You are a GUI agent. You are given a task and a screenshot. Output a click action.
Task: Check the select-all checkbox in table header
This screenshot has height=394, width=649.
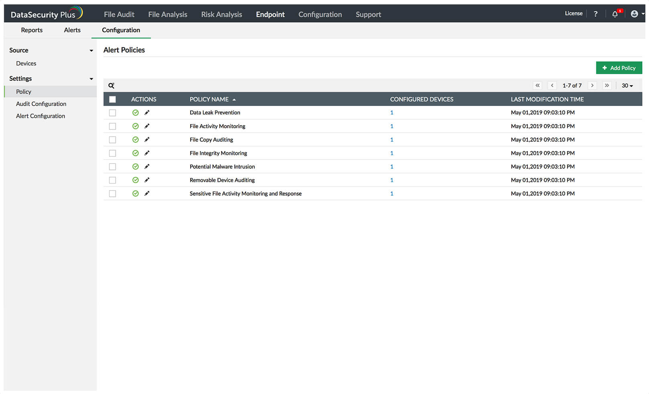coord(112,99)
